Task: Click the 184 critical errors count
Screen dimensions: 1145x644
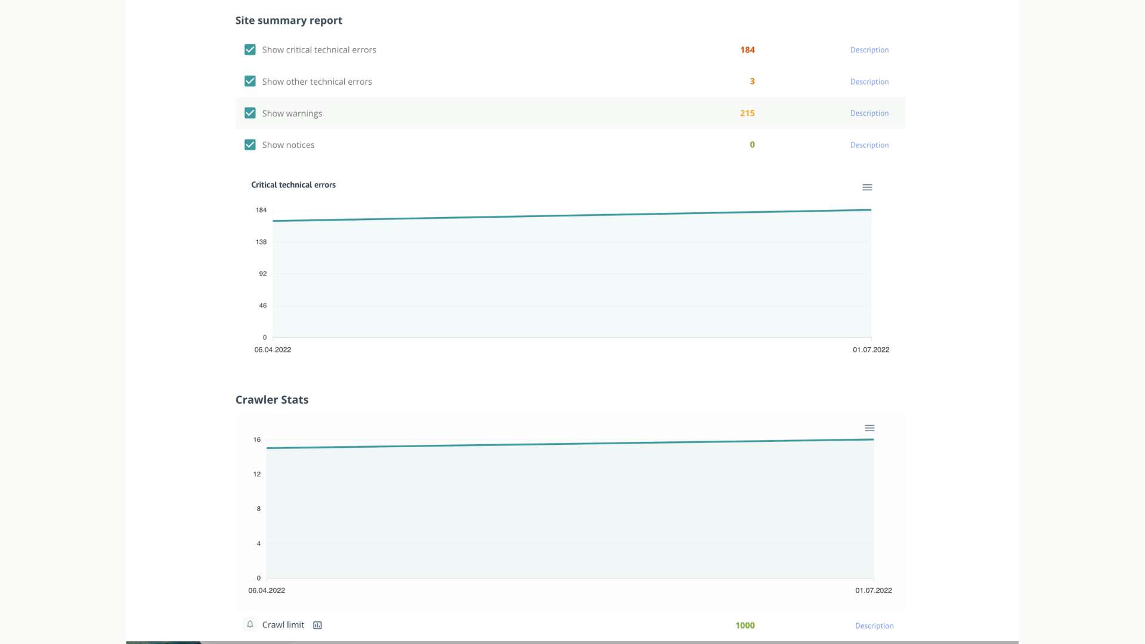Action: 747,49
